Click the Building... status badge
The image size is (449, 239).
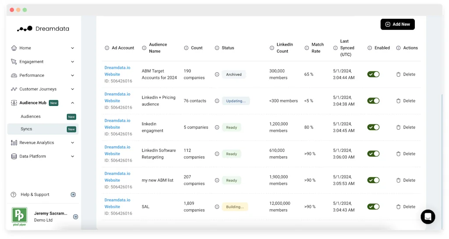[235, 207]
